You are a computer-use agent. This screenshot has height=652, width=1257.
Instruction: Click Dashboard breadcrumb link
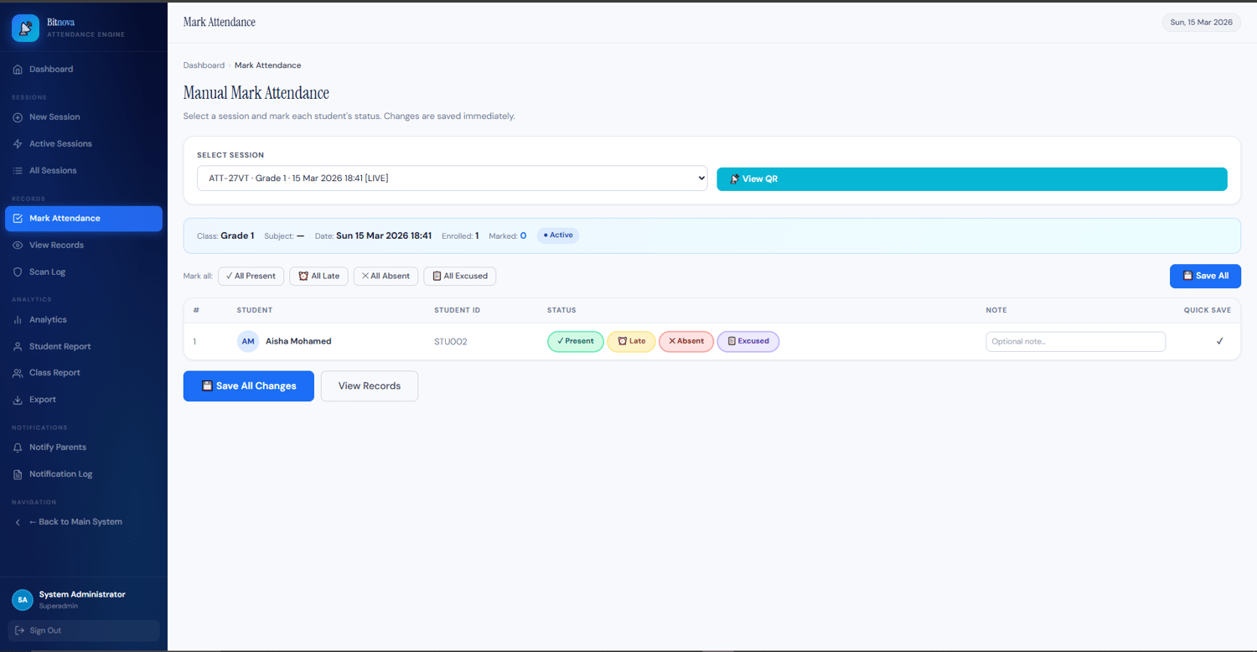pos(204,65)
